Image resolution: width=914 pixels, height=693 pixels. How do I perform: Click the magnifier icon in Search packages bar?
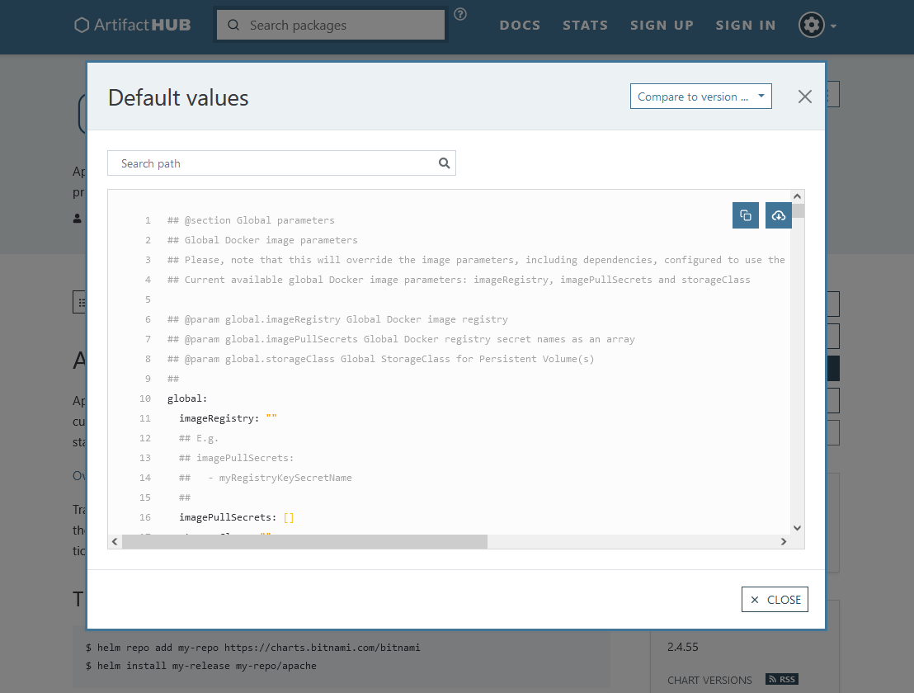pos(233,26)
